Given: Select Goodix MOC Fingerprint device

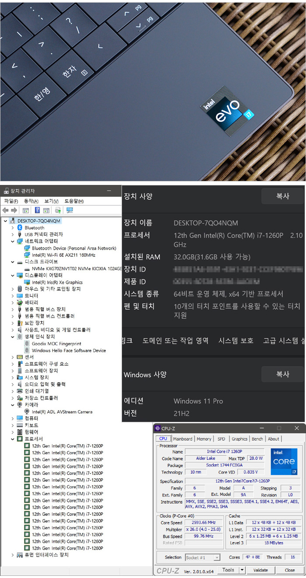Looking at the screenshot, I should 57,344.
